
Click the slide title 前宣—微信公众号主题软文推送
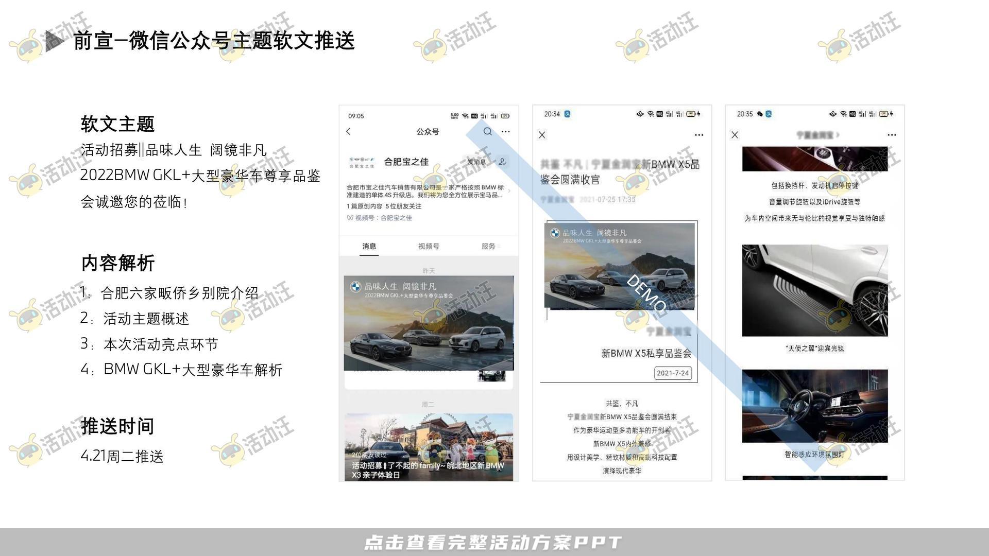pyautogui.click(x=214, y=41)
